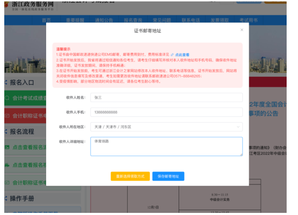The image size is (298, 215).
Task: Click the link icon before 点此查看
Action: [172, 55]
